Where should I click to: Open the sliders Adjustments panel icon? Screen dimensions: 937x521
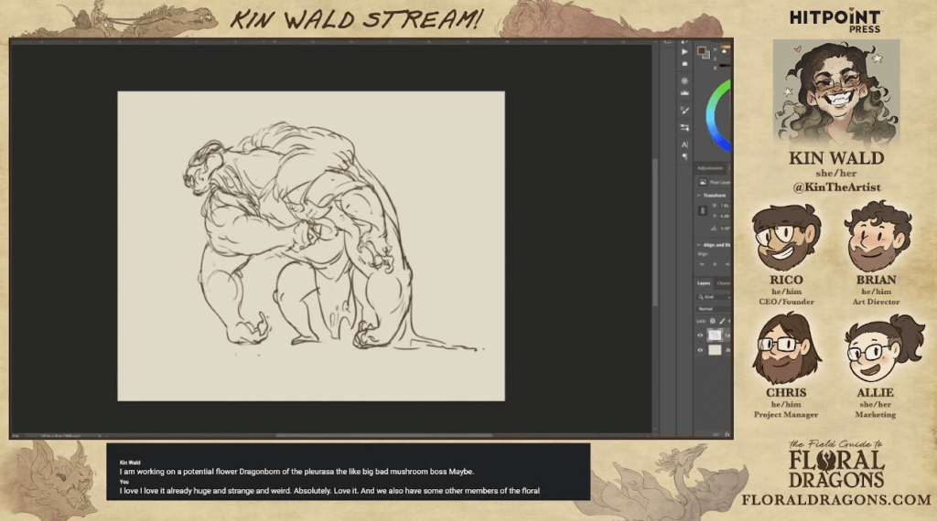tap(684, 127)
